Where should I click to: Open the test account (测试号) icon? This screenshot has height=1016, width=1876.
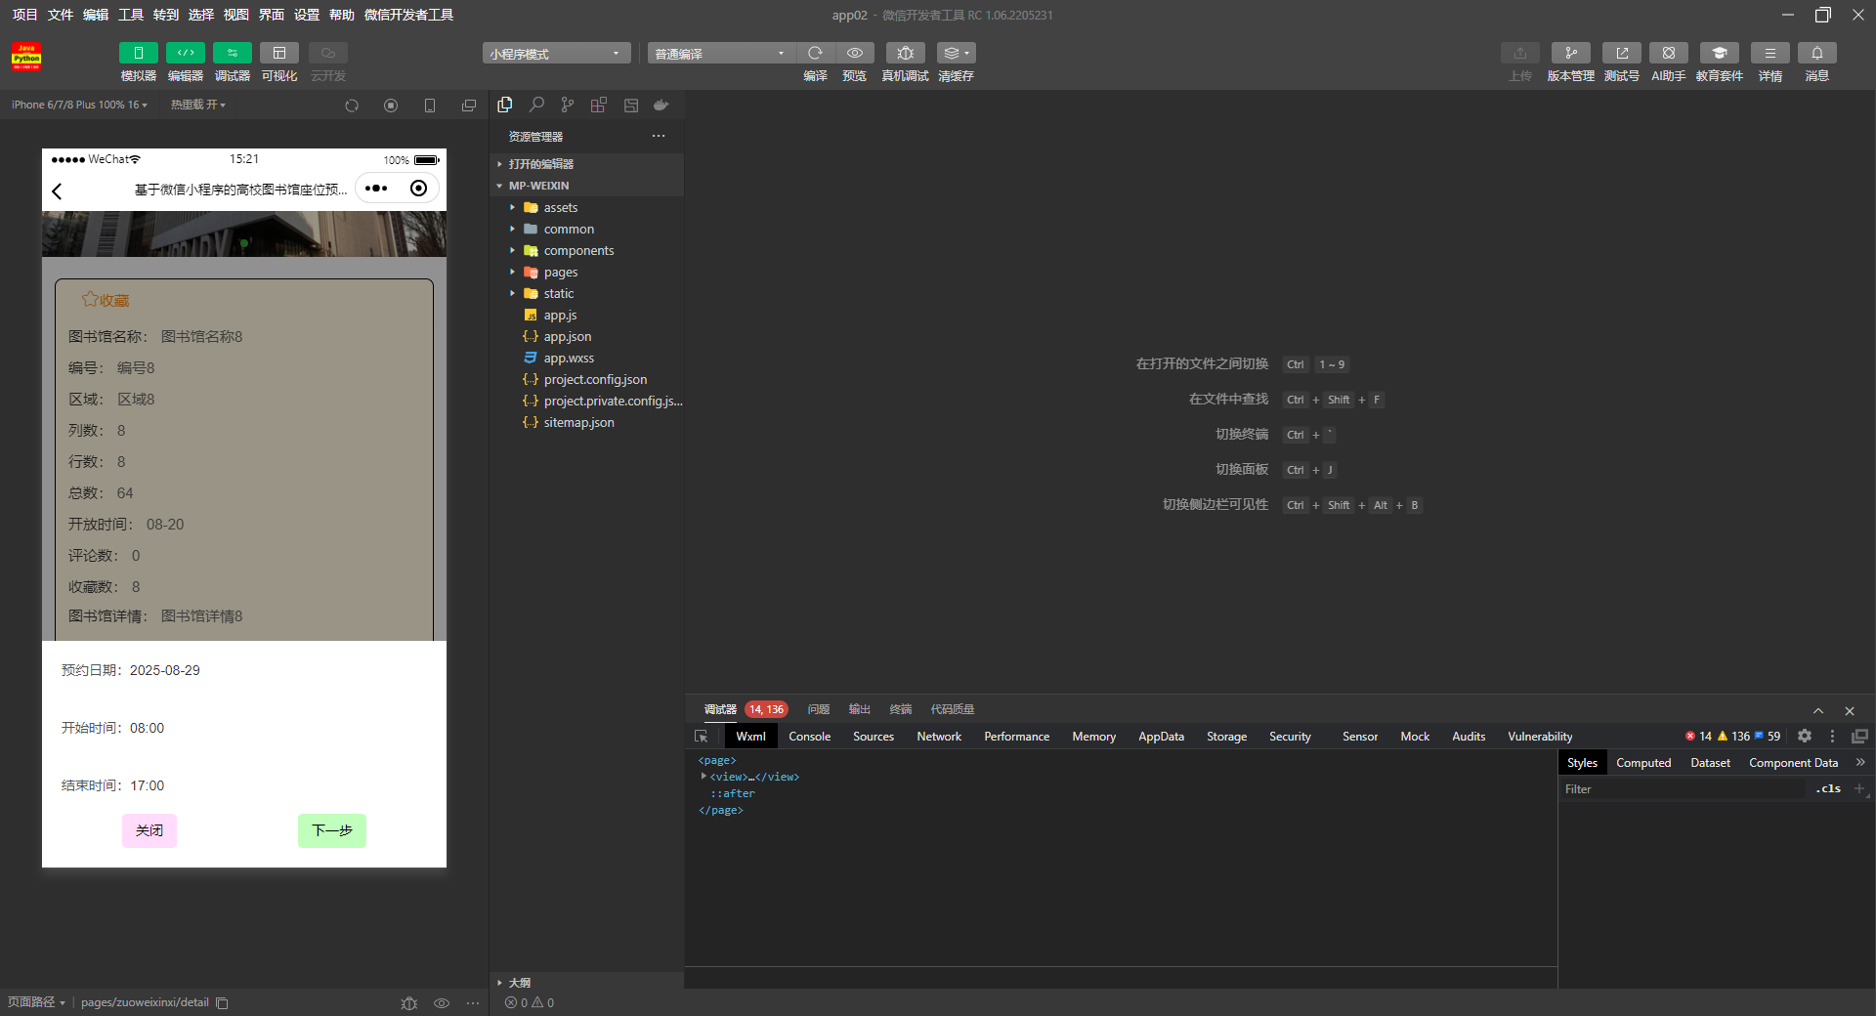[1622, 53]
